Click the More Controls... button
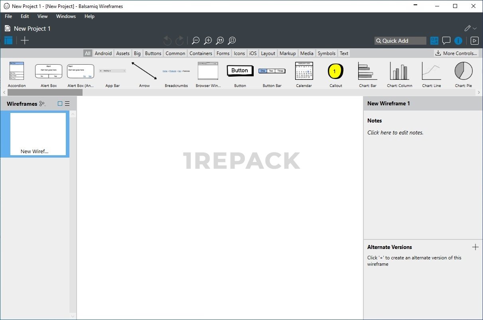The height and width of the screenshot is (320, 483). (456, 53)
